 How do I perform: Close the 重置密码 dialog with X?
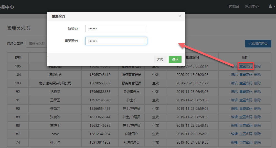180,16
